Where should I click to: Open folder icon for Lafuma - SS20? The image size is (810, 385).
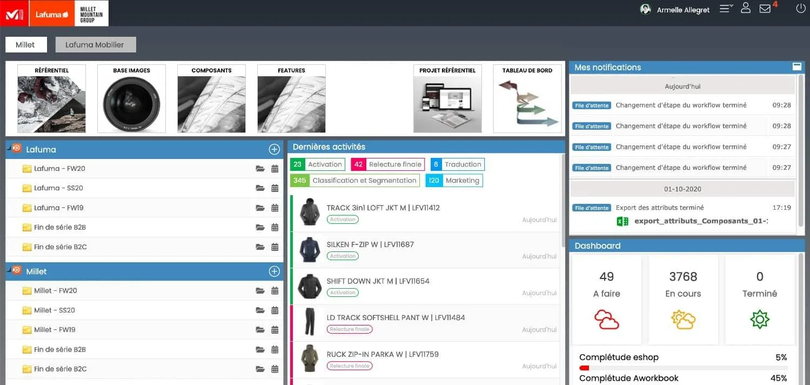[x=260, y=188]
